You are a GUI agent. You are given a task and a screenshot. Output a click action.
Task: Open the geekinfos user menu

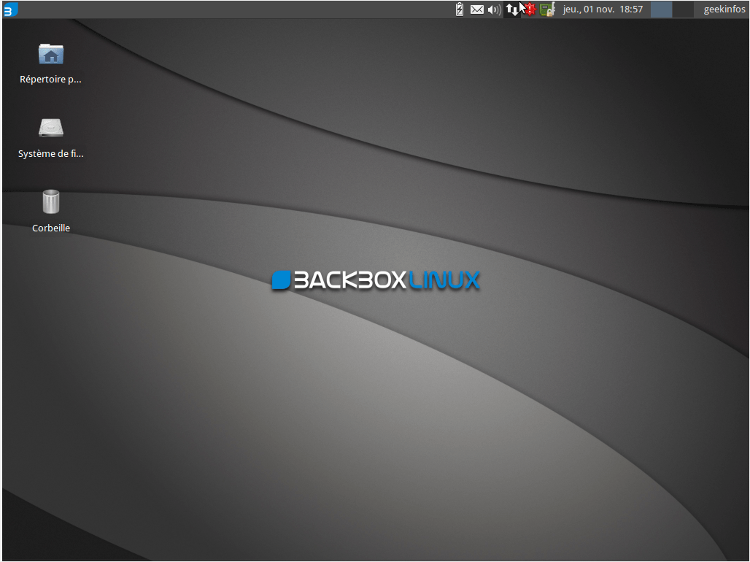point(724,9)
